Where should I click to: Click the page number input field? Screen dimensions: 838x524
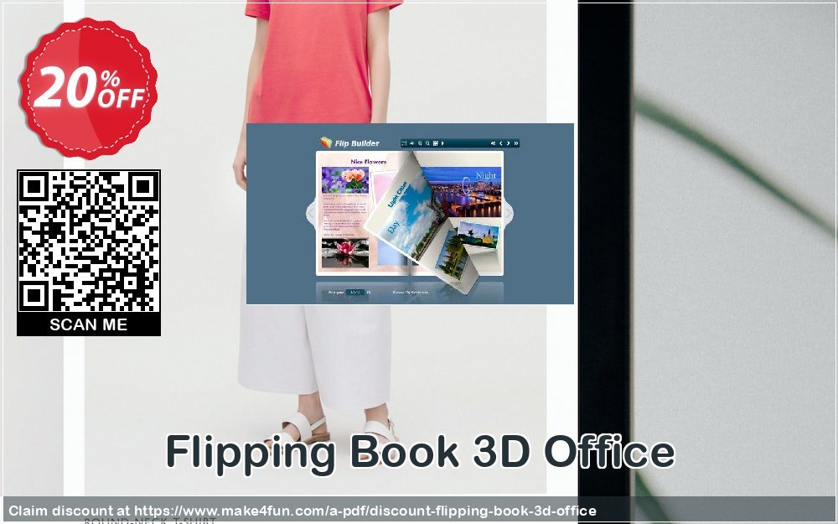pyautogui.click(x=354, y=293)
